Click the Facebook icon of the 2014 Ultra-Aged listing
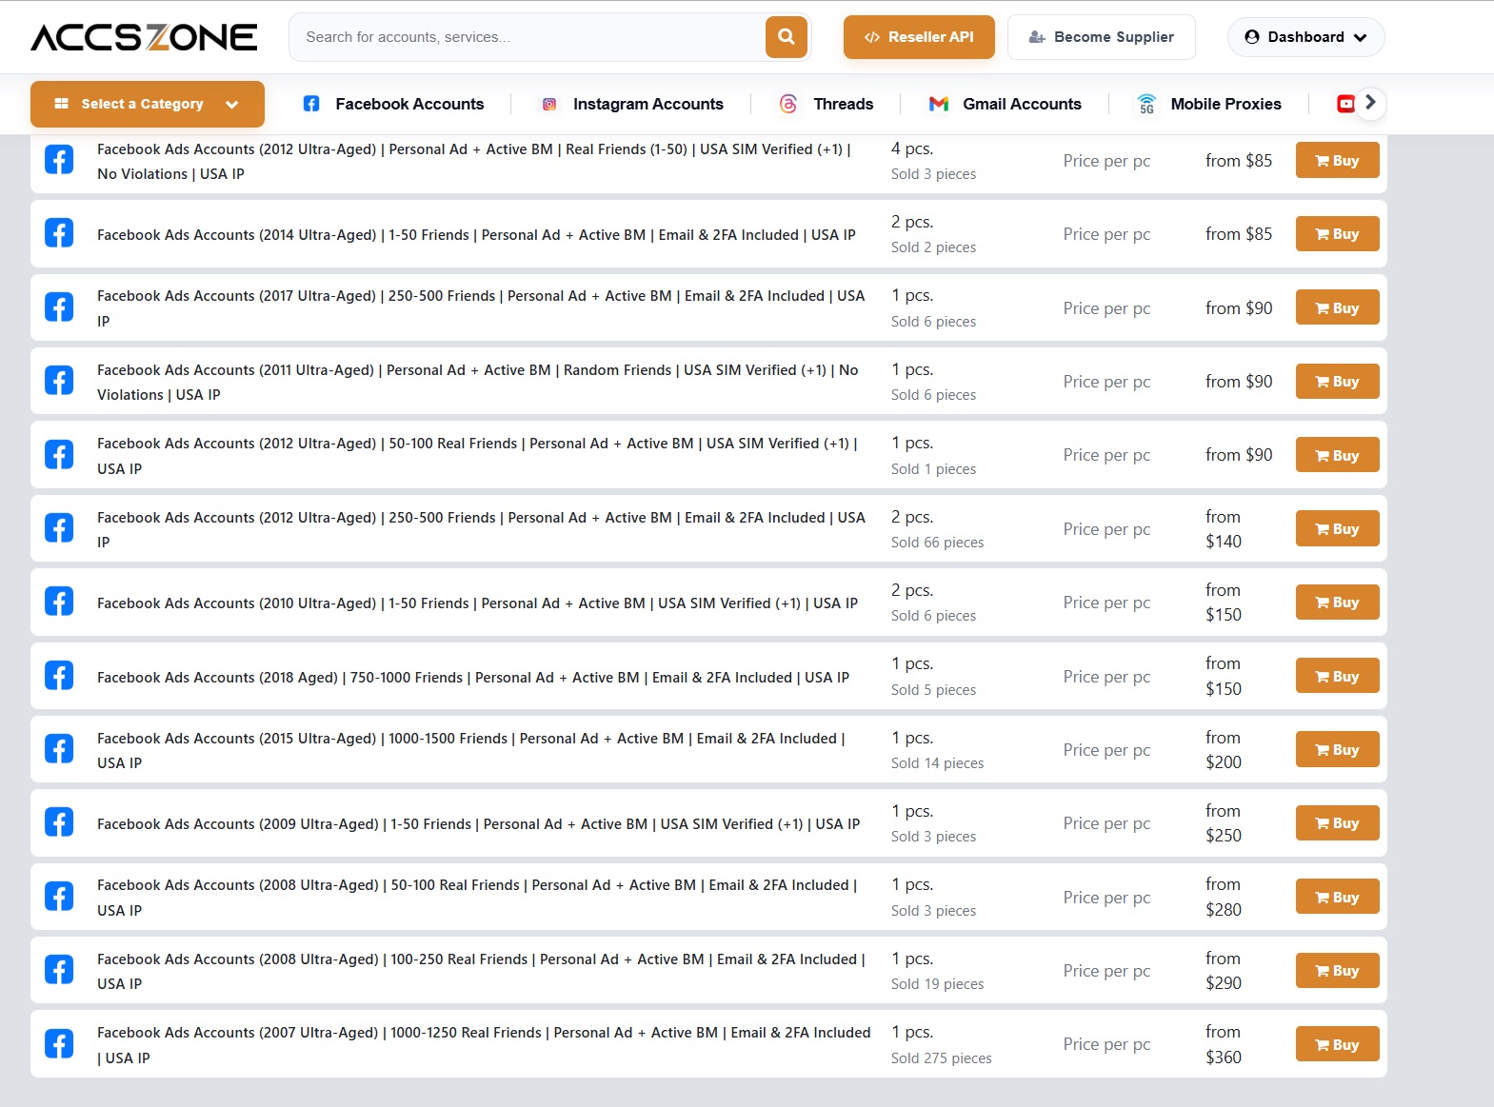This screenshot has width=1494, height=1107. 59,233
